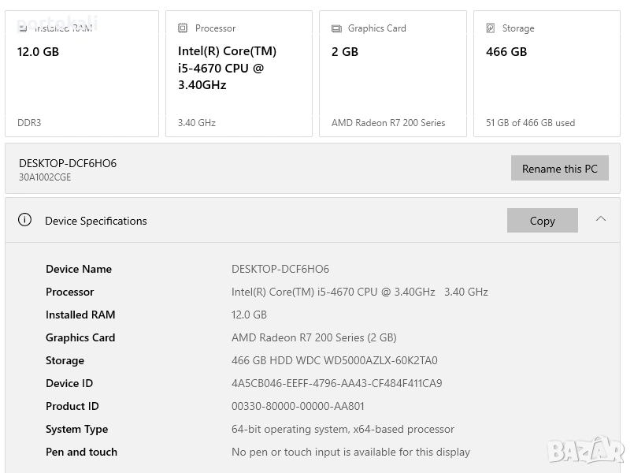Screen dimensions: 634x473
Task: Select the 12.0 GB value in RAM card
Action: [38, 52]
